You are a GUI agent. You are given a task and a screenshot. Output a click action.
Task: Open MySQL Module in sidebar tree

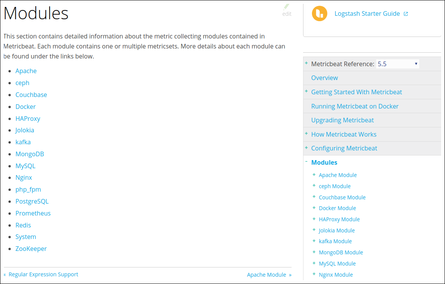(337, 264)
